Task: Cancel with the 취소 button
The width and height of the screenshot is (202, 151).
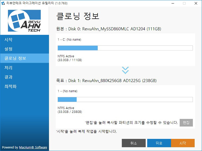Action: coord(134,143)
